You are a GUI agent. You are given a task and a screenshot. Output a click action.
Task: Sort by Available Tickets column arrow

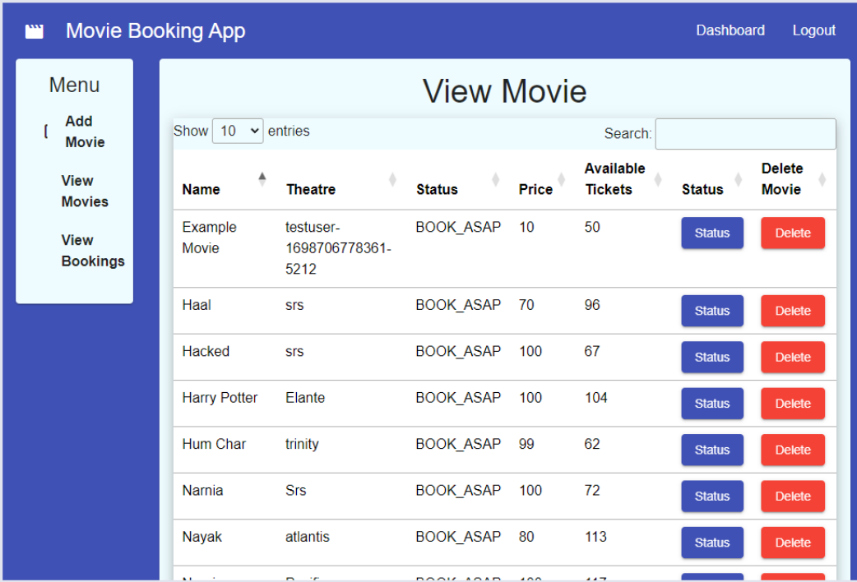pyautogui.click(x=658, y=179)
